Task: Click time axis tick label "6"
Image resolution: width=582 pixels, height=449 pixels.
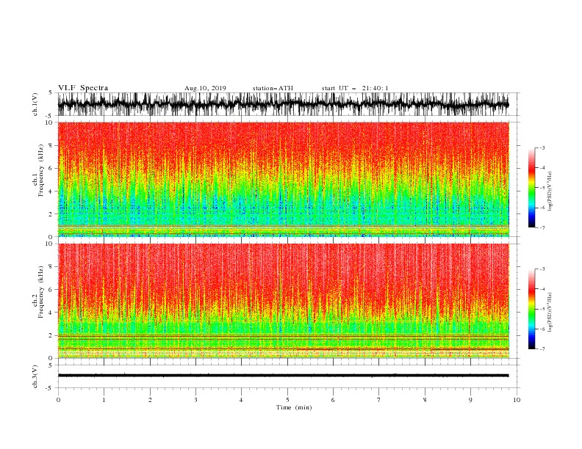Action: coord(333,400)
